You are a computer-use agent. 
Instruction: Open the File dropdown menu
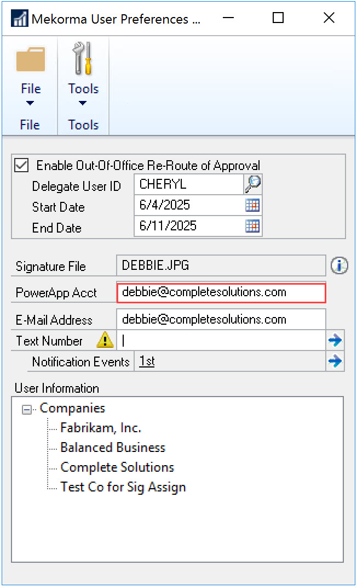coord(31,94)
